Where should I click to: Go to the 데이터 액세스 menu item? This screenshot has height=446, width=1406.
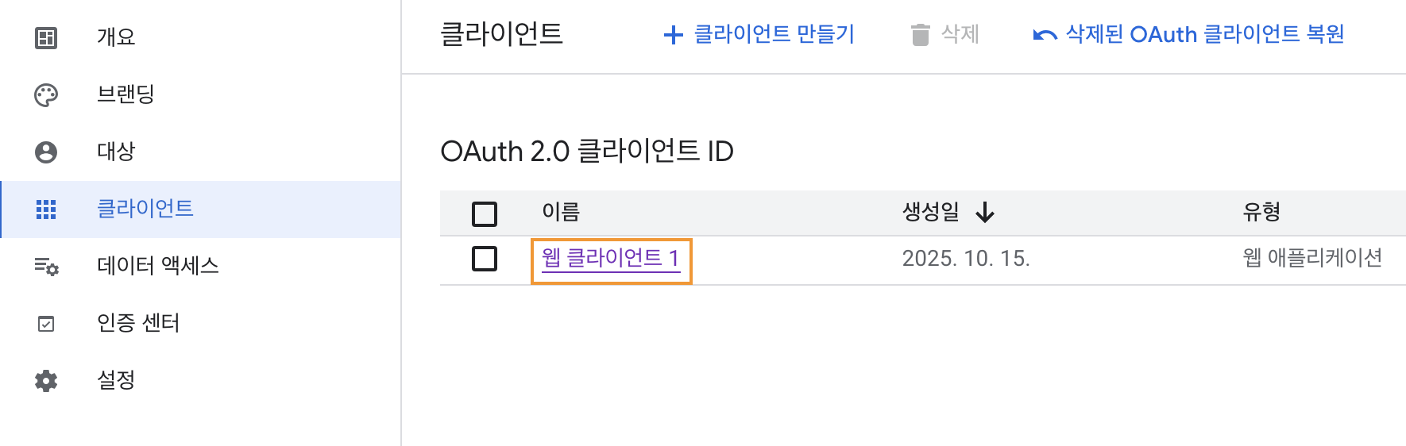pos(157,266)
